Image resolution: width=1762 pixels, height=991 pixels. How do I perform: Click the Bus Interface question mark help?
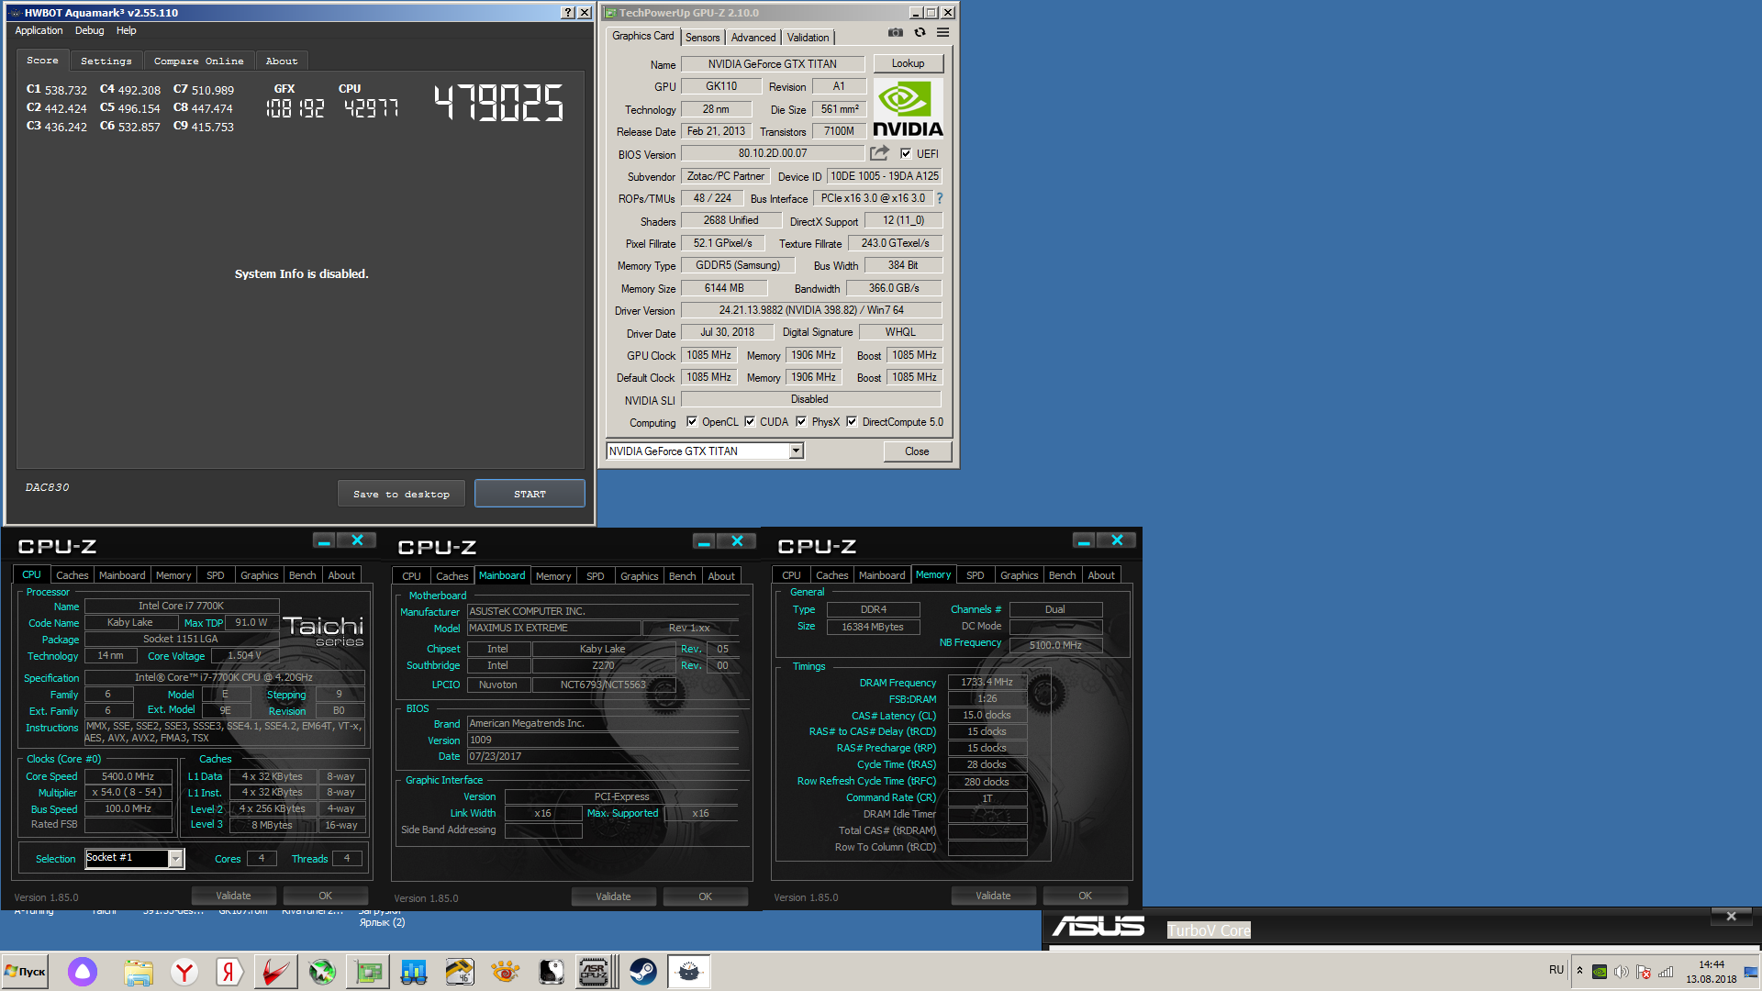point(939,198)
